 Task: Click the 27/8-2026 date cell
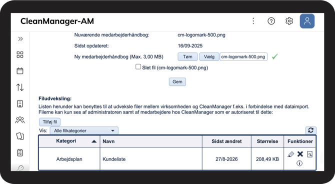[x=226, y=159]
